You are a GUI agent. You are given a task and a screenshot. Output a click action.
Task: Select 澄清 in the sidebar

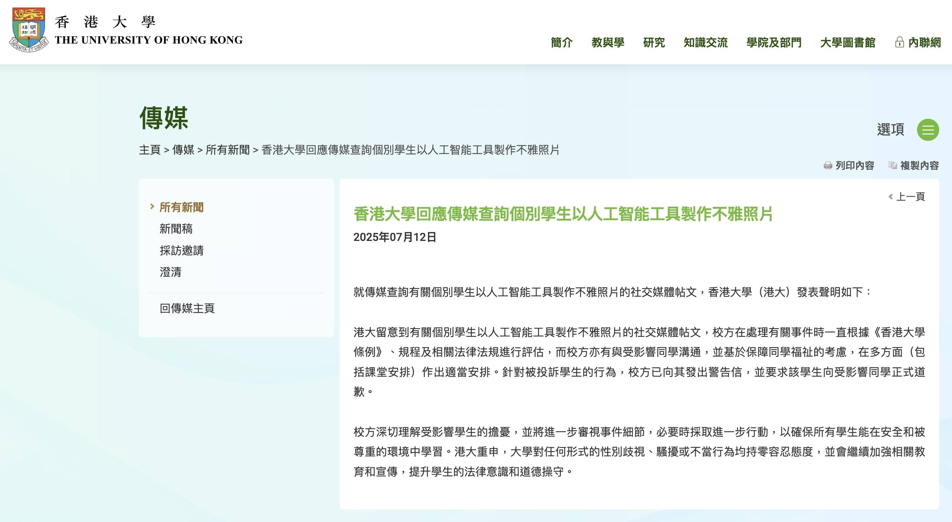point(170,272)
